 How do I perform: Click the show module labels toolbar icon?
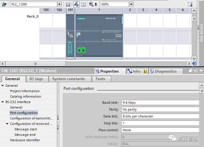point(68,4)
